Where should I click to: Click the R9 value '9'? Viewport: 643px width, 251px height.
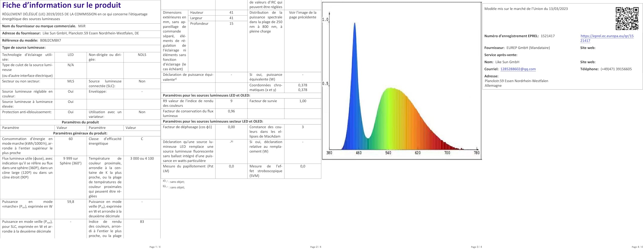231,101
